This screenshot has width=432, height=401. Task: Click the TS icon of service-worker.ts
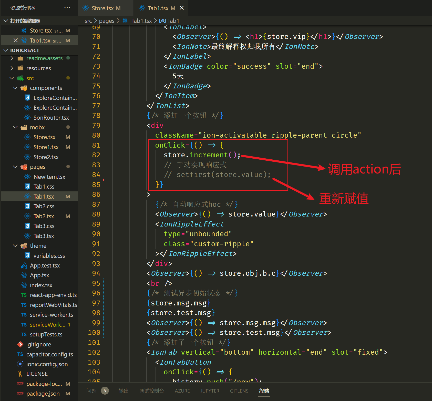(24, 315)
